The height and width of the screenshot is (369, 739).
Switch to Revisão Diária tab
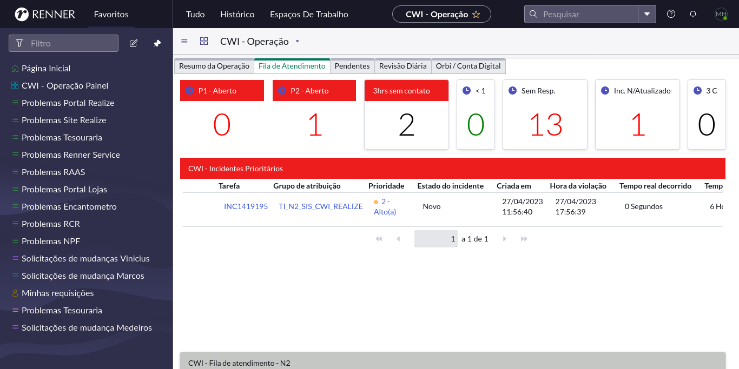coord(403,66)
